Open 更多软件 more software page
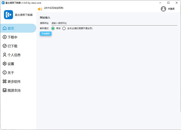181x130 pixels. coord(14,81)
